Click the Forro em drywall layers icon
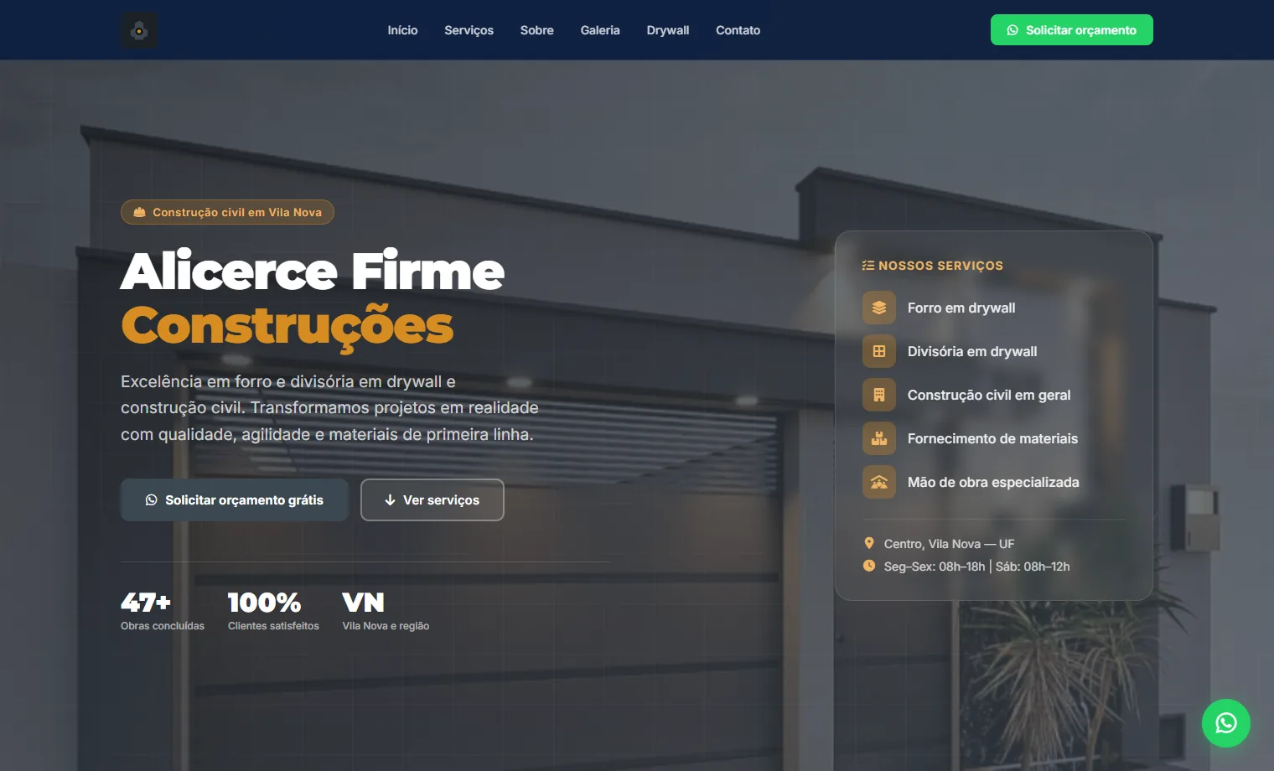Screen dimensions: 1274x771 [878, 308]
